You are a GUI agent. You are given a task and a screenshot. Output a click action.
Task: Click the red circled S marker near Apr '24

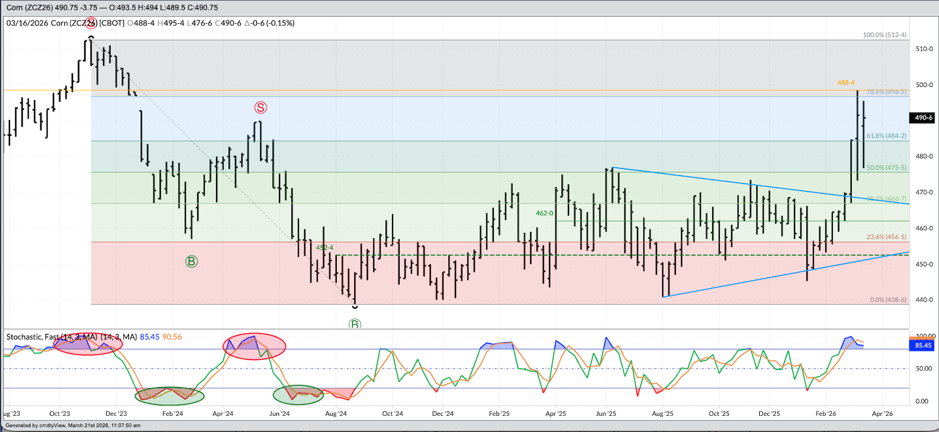pyautogui.click(x=260, y=108)
